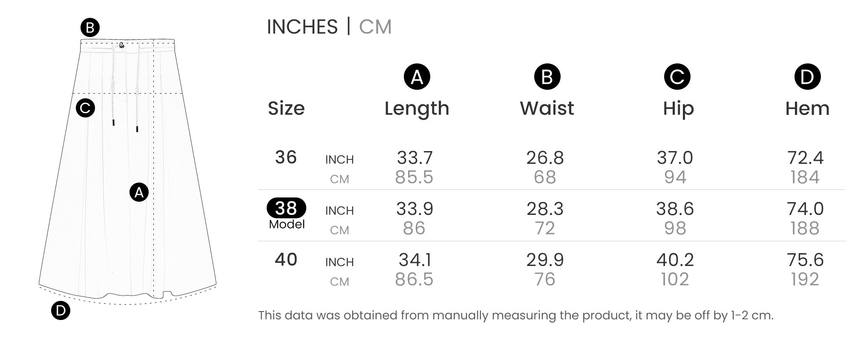The height and width of the screenshot is (343, 852).
Task: Click the A circle above Length
Action: 417,77
